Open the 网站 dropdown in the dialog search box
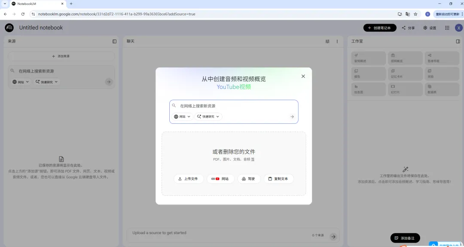464x247 pixels. point(182,116)
